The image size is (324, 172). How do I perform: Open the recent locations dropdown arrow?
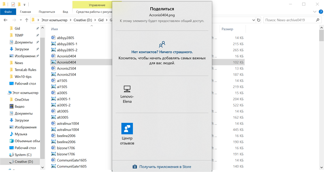(x=21, y=20)
